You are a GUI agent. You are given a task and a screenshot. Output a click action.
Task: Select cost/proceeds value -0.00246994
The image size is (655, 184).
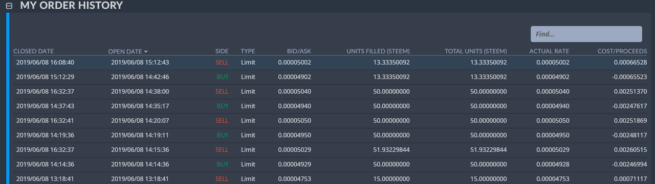tap(629, 165)
